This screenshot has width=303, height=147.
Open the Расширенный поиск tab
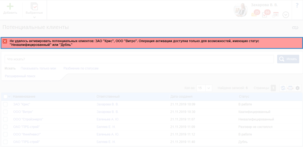click(x=20, y=76)
